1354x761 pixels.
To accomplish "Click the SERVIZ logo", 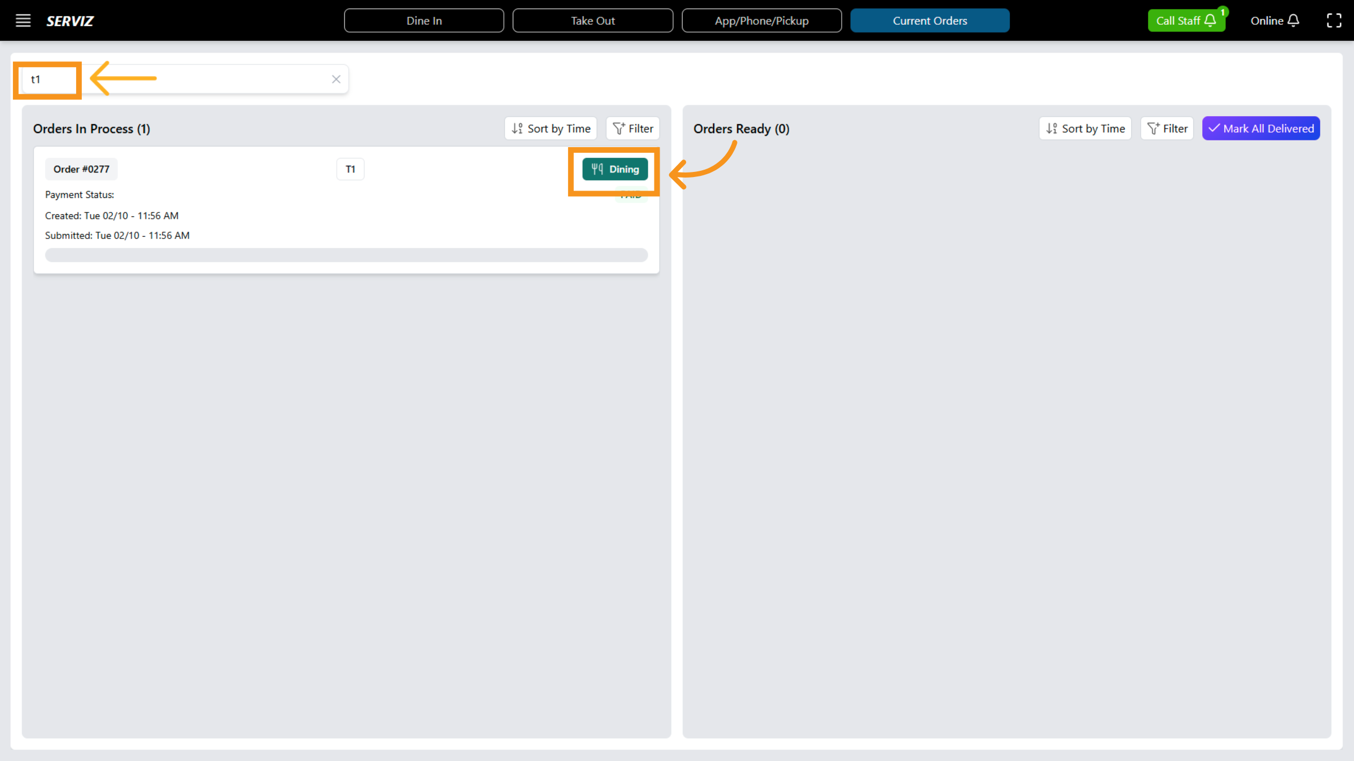I will point(70,21).
